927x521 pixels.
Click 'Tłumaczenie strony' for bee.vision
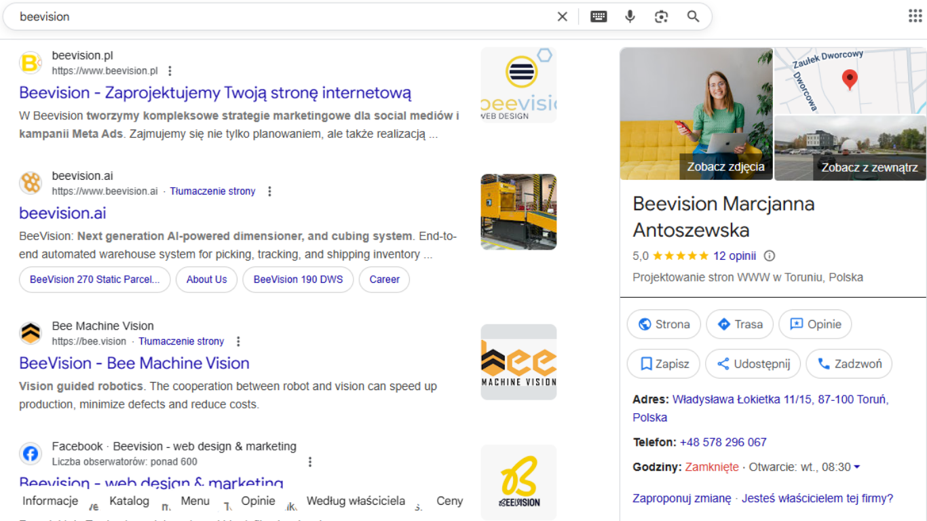[x=181, y=341]
